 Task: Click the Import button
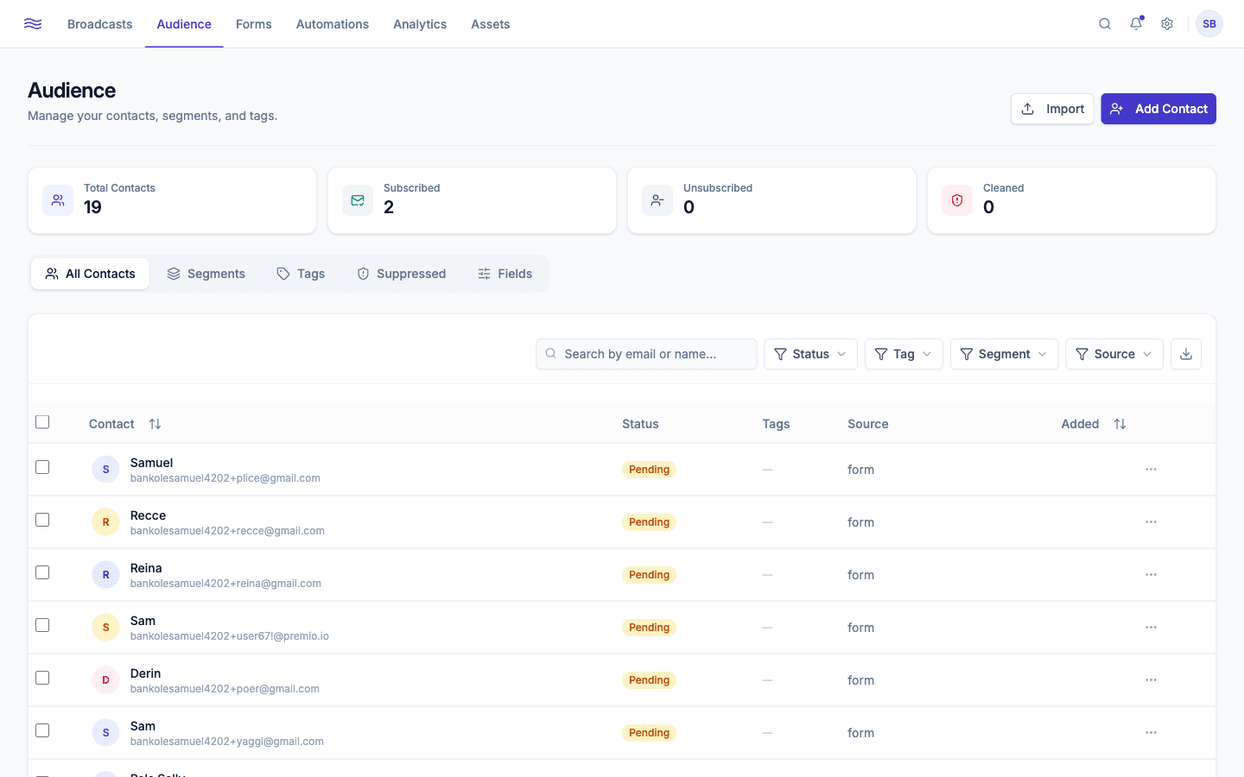point(1052,109)
